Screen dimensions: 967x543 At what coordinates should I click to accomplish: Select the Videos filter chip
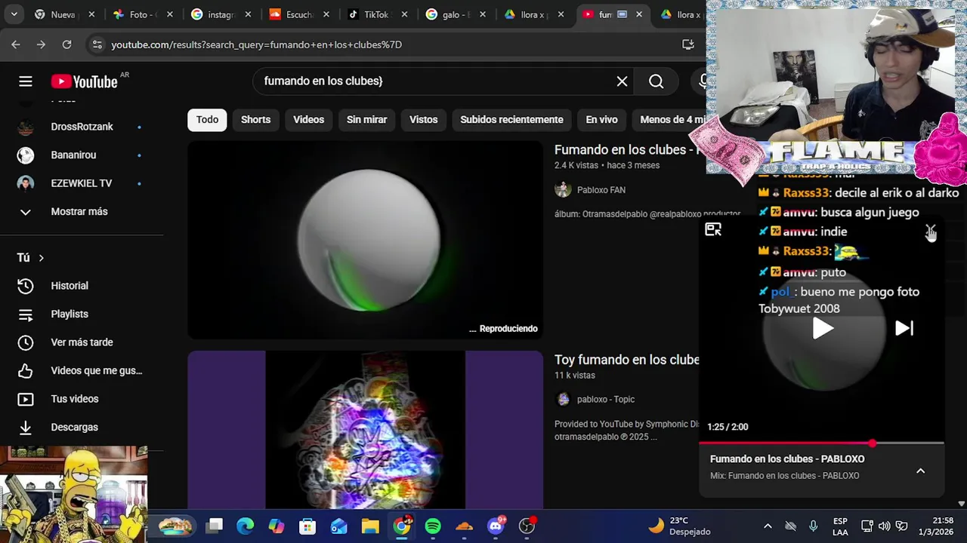coord(308,120)
